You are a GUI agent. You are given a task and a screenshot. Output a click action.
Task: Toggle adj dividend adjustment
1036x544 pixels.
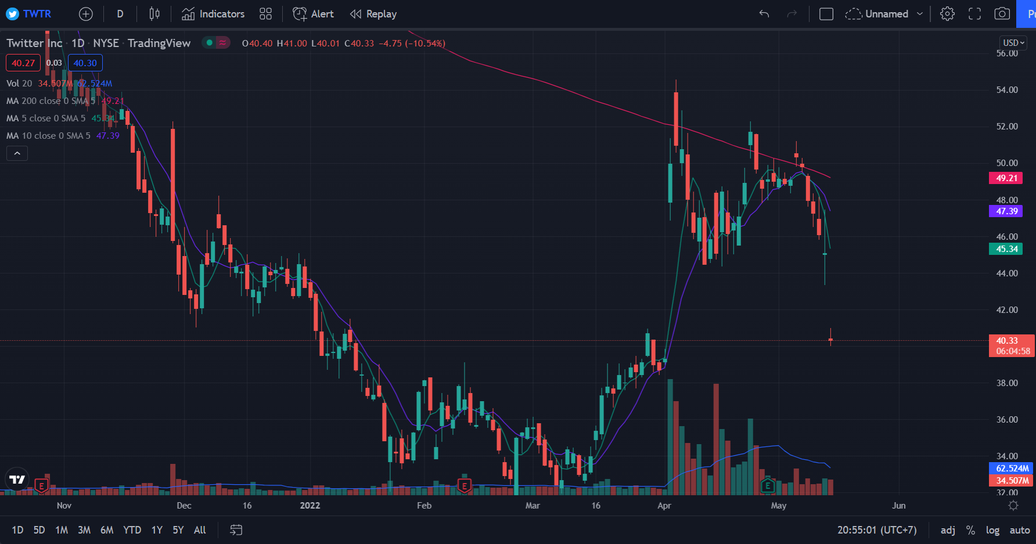[948, 530]
